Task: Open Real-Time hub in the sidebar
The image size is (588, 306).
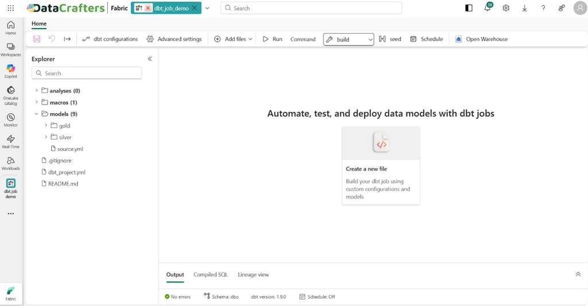Action: [11, 142]
